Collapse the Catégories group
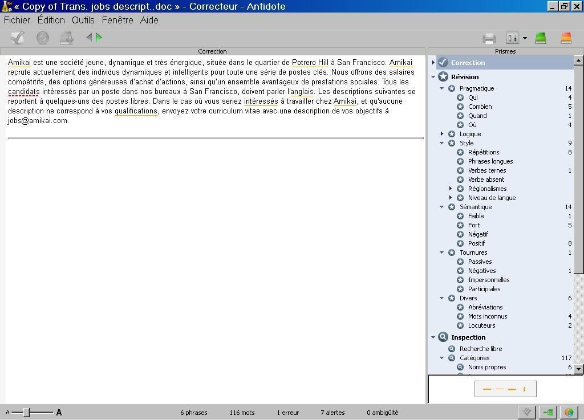 pos(442,358)
